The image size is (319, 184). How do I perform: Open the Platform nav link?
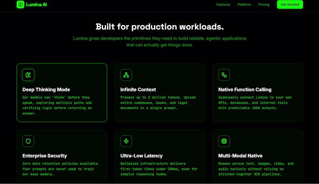click(x=244, y=4)
